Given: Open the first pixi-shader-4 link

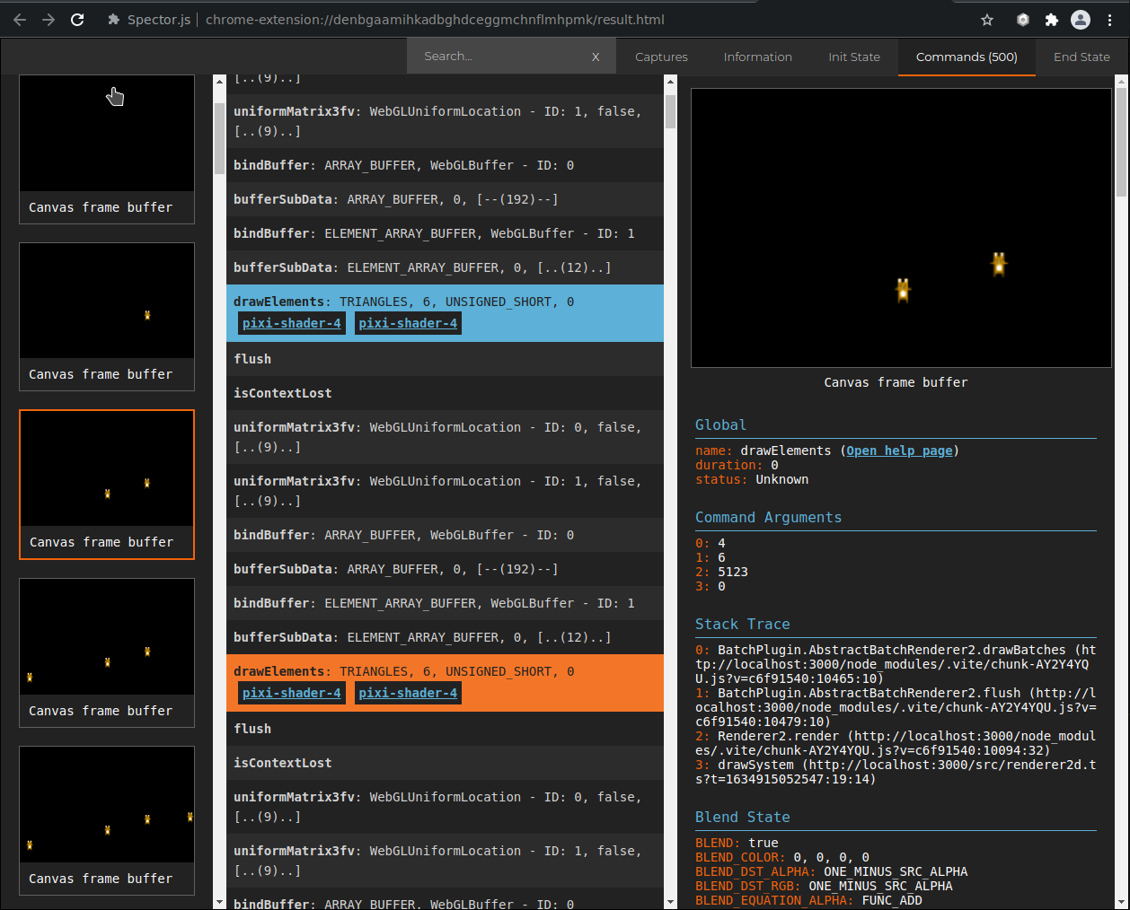Looking at the screenshot, I should (291, 322).
